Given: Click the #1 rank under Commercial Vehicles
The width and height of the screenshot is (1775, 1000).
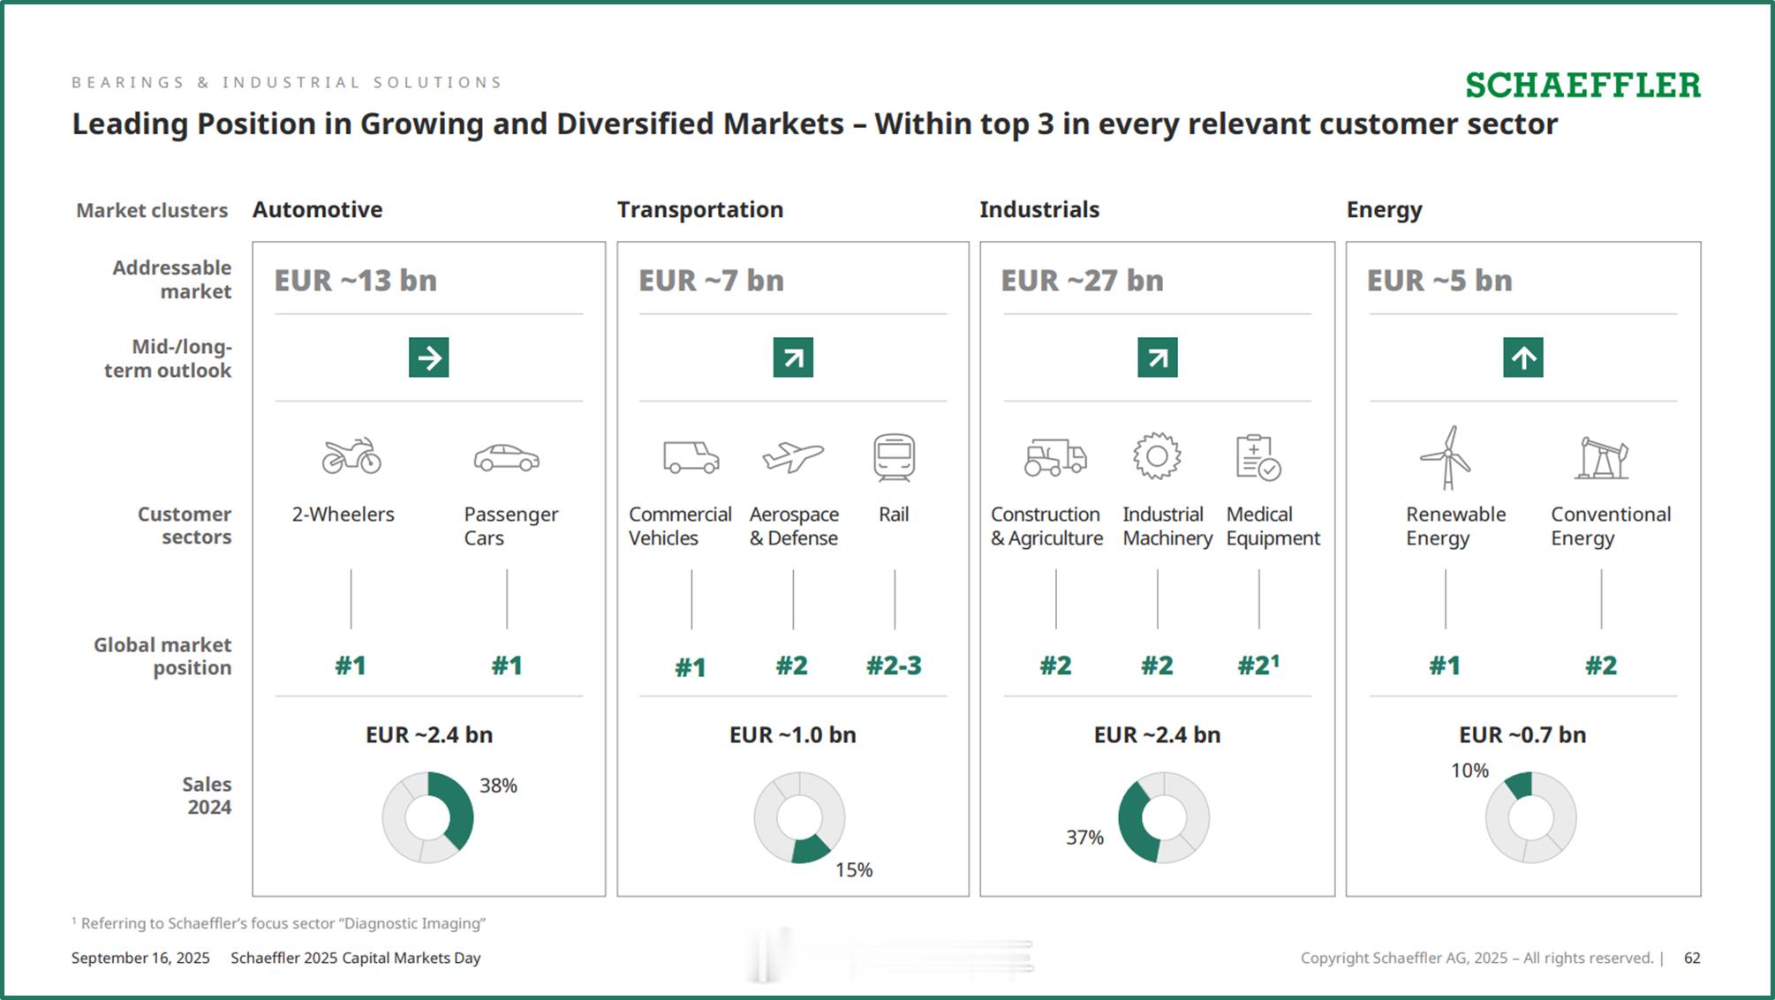Looking at the screenshot, I should 691,668.
